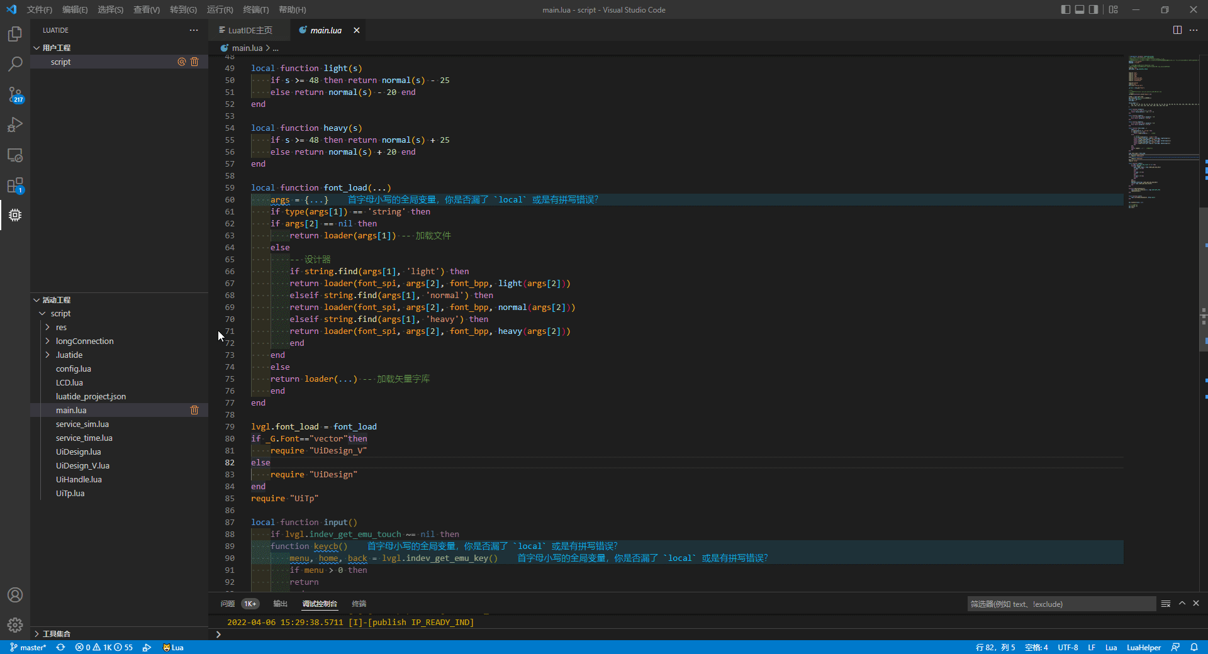Delete main.lua via trash icon
1208x654 pixels.
click(194, 410)
